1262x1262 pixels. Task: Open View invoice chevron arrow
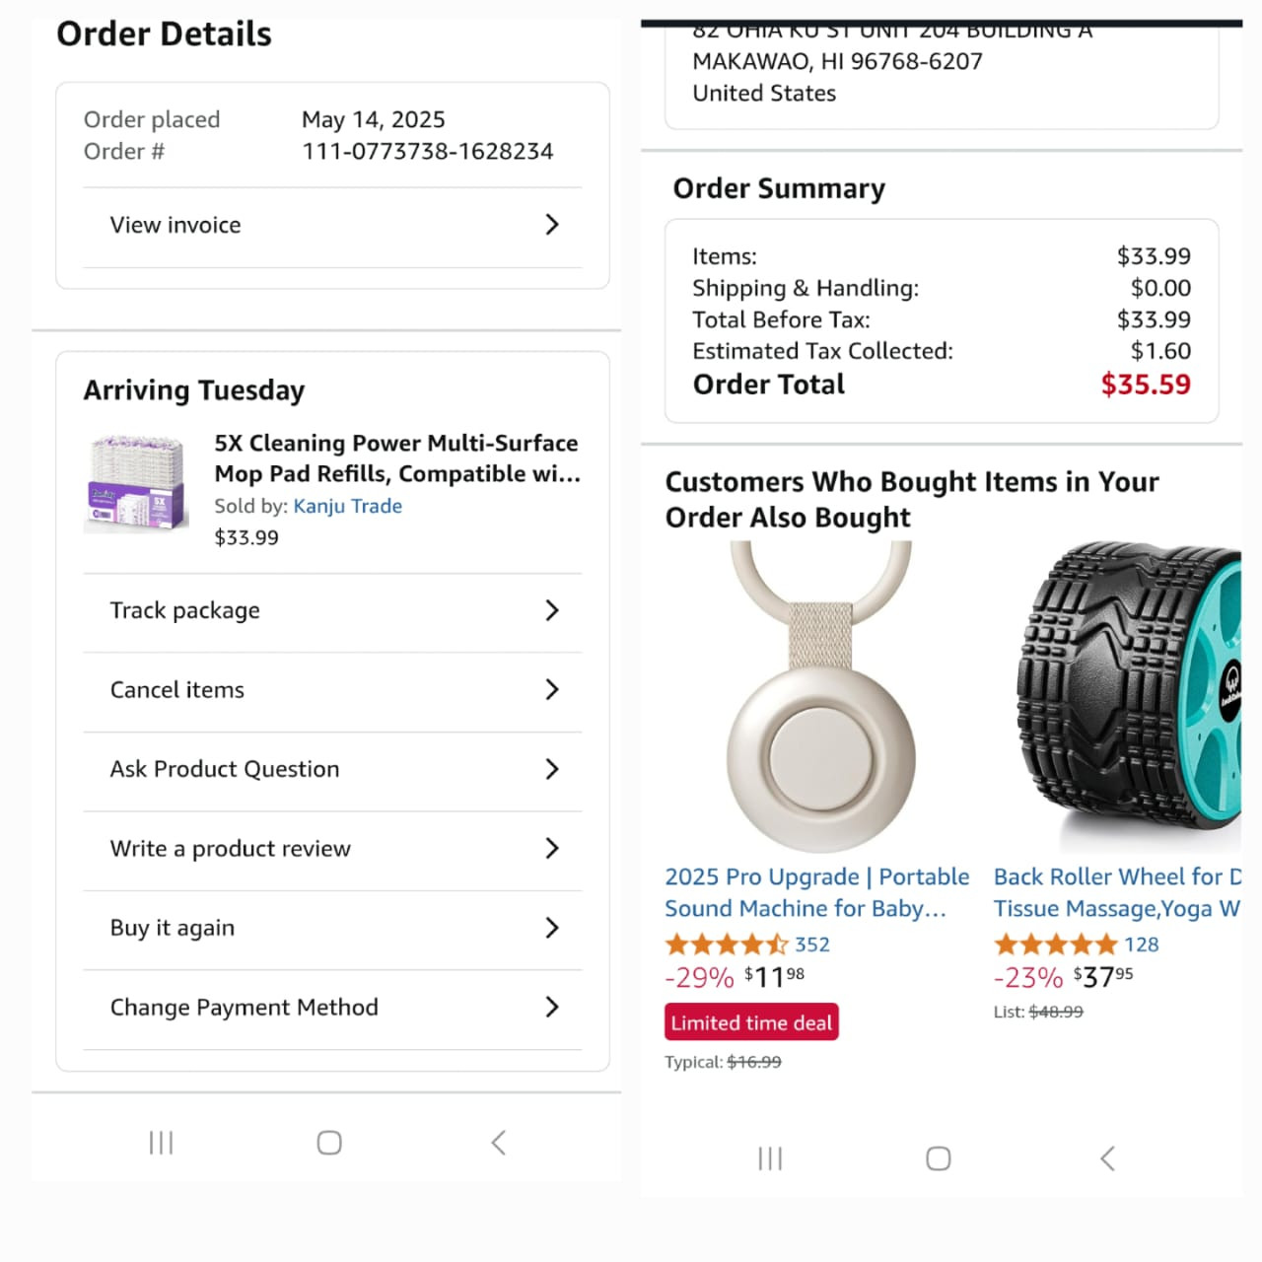point(551,225)
